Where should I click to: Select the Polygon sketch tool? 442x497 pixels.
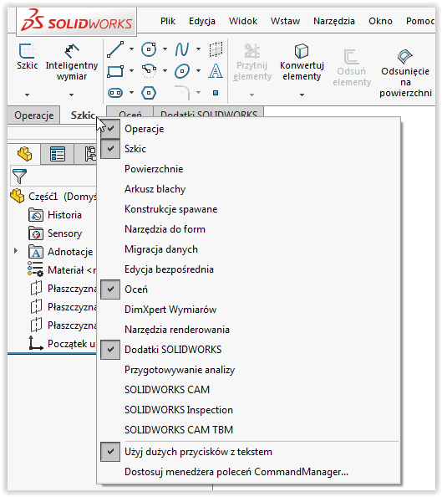[x=149, y=93]
